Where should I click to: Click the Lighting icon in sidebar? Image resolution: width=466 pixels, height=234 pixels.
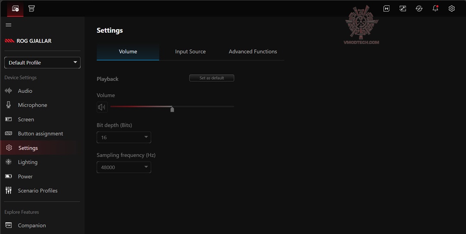[8, 162]
